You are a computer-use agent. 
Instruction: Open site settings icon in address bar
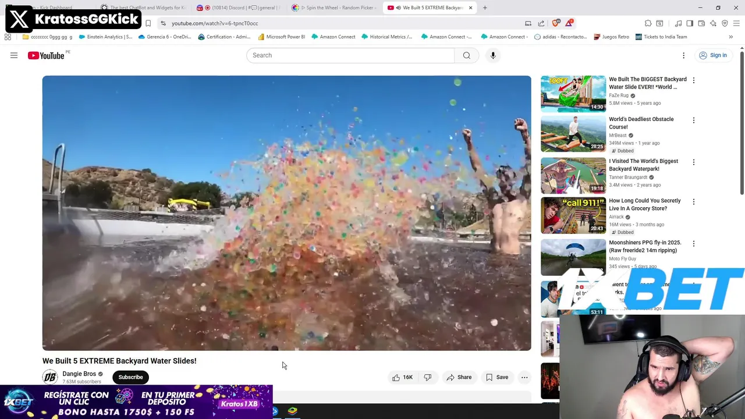[x=163, y=23]
